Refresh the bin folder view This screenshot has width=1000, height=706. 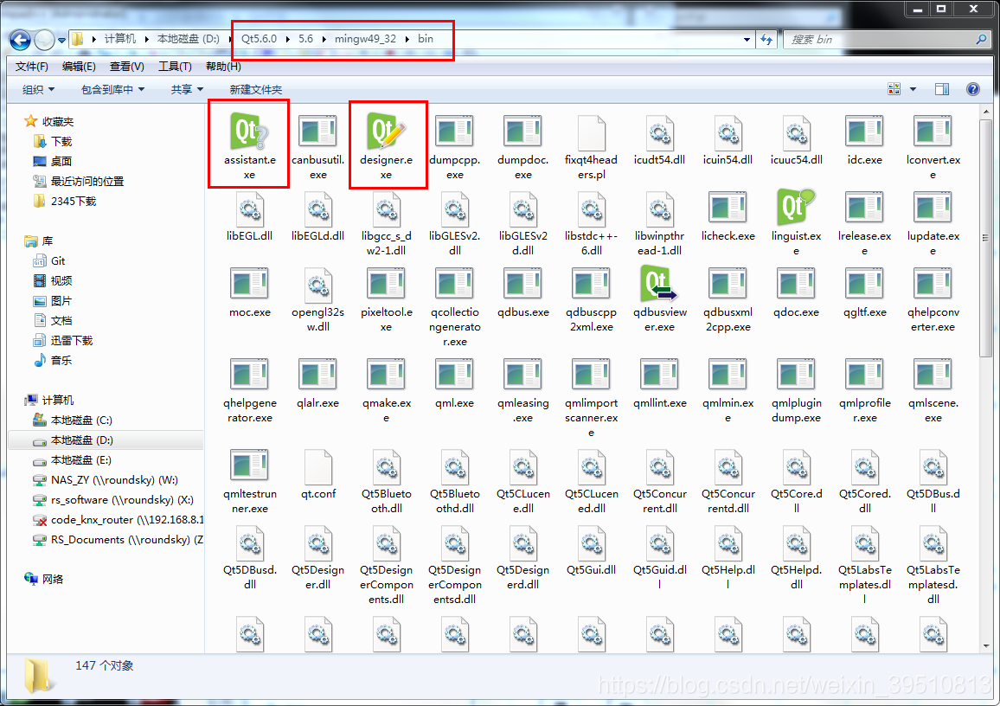click(766, 40)
